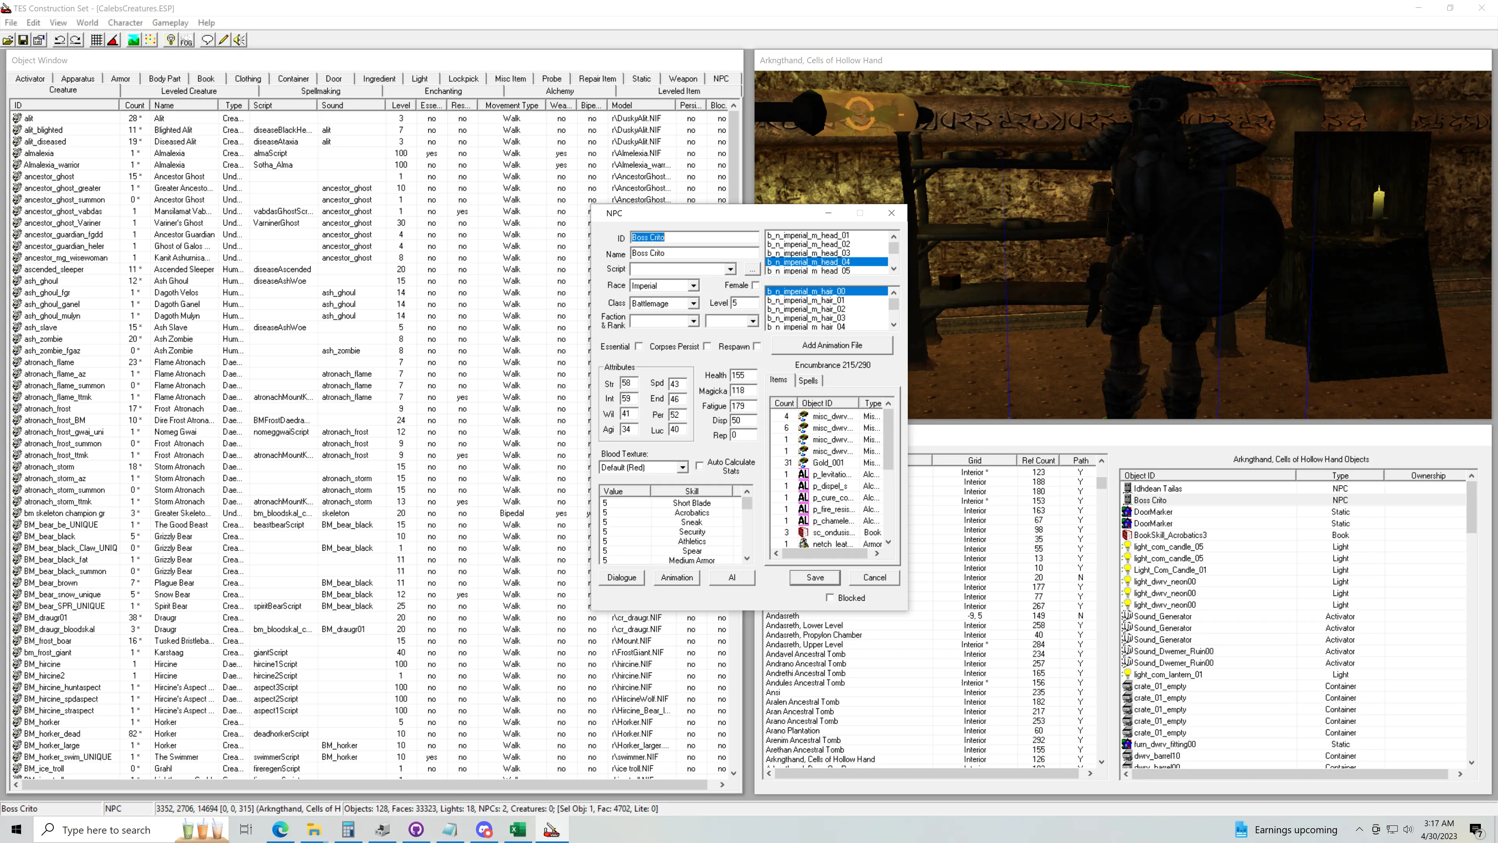Click the Save button in NPC dialog
The width and height of the screenshot is (1498, 843).
(x=815, y=577)
